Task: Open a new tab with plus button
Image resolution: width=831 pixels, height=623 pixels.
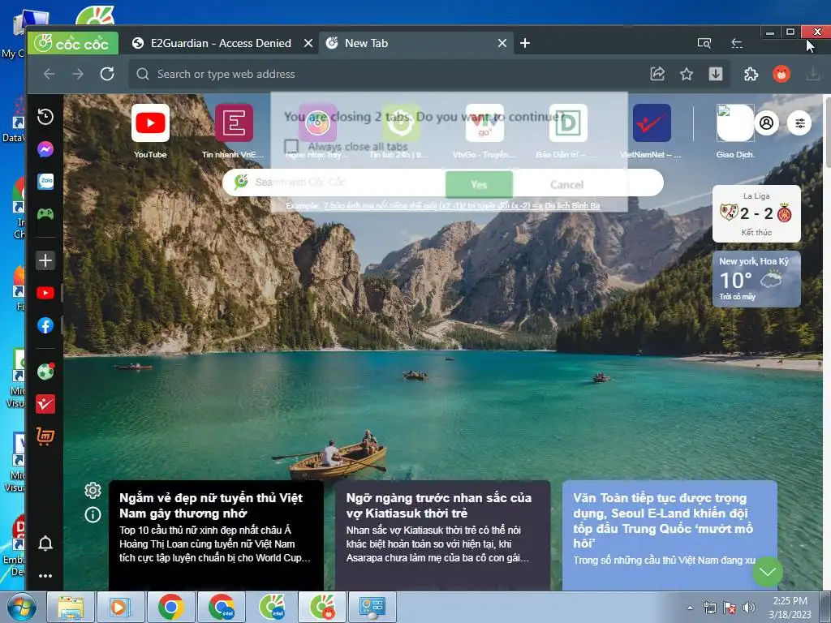Action: pyautogui.click(x=525, y=43)
